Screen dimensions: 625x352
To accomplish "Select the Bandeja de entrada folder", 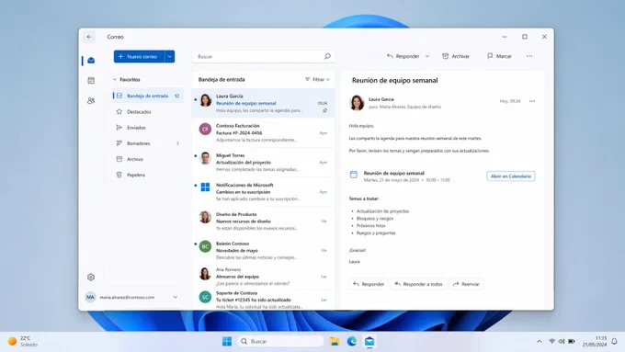I will tap(148, 97).
